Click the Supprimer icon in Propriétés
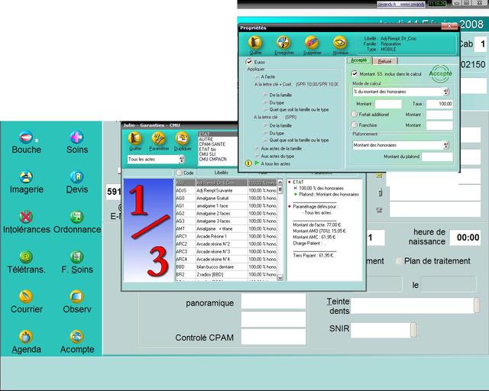The width and height of the screenshot is (489, 391). (x=312, y=43)
